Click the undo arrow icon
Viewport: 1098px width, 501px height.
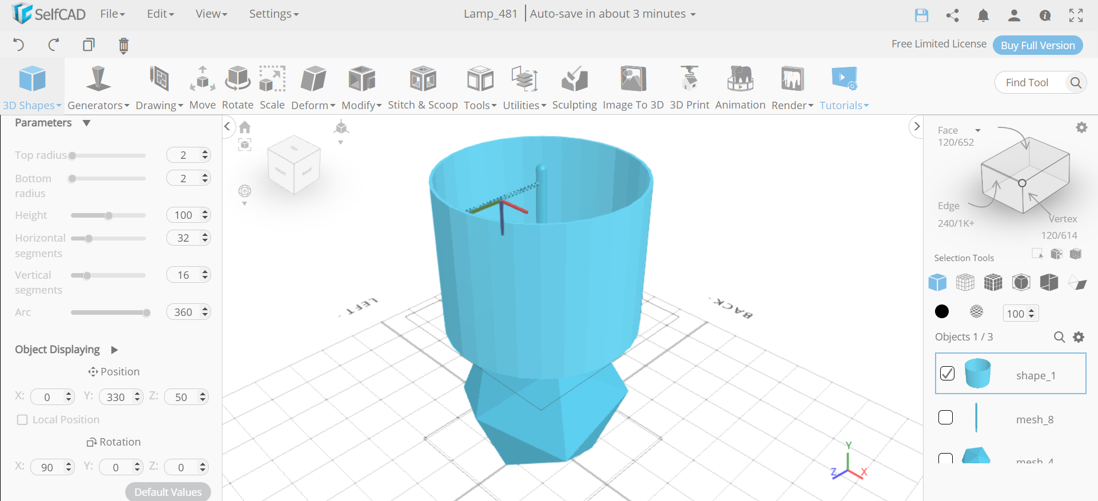click(x=18, y=45)
